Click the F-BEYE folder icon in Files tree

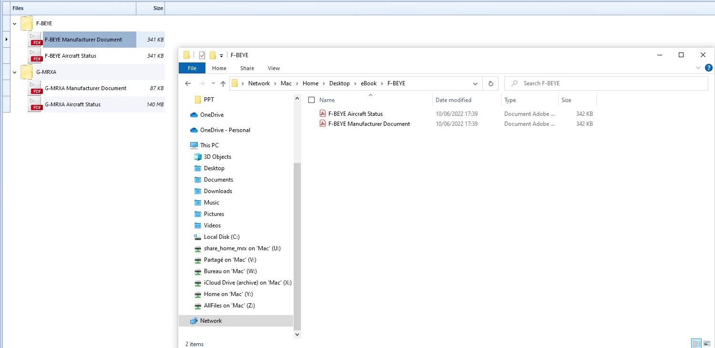(27, 23)
